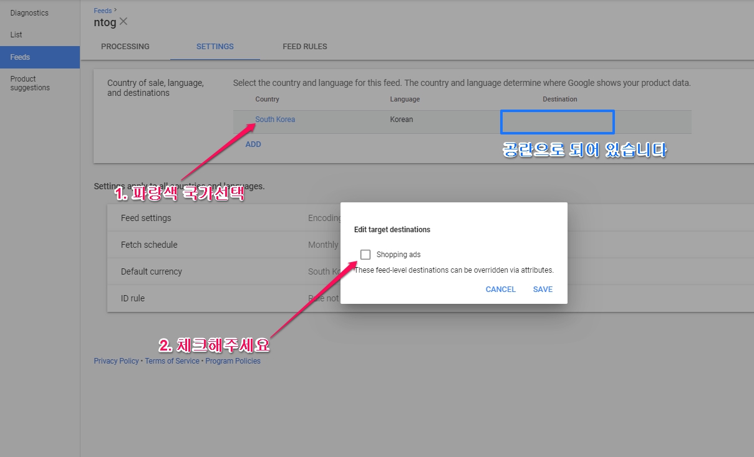Expand the Feed settings row

coord(146,219)
